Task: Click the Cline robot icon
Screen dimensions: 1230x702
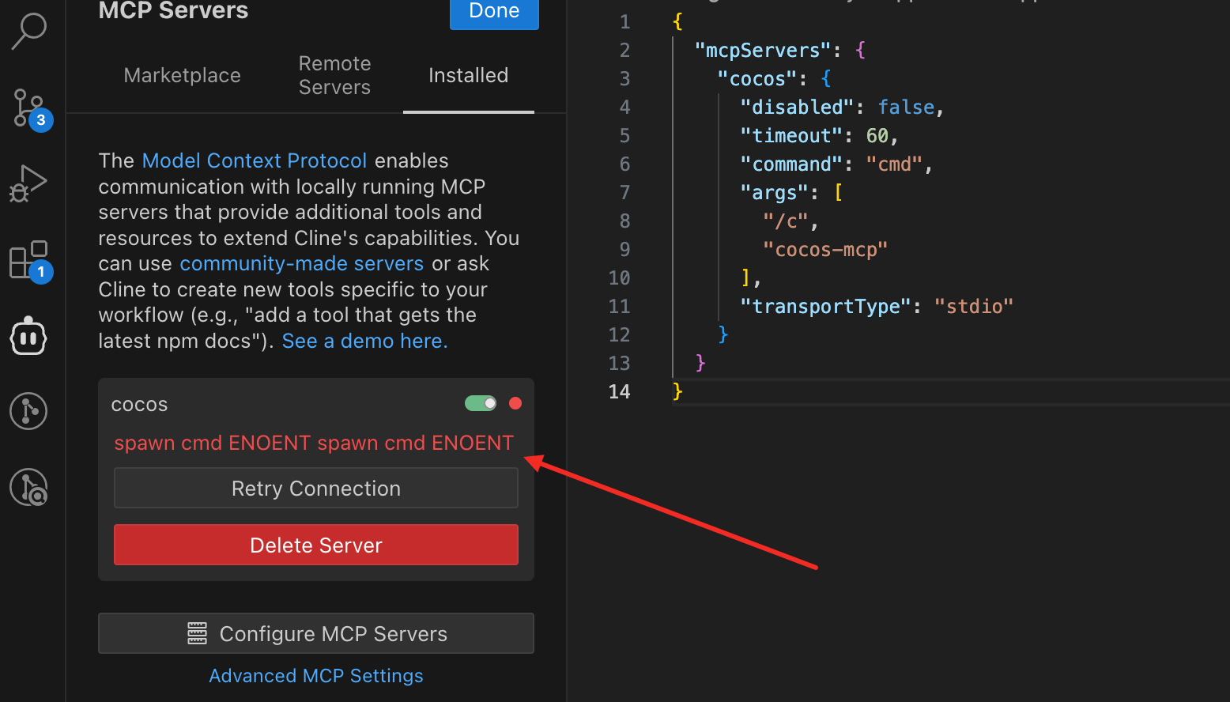Action: click(x=29, y=338)
